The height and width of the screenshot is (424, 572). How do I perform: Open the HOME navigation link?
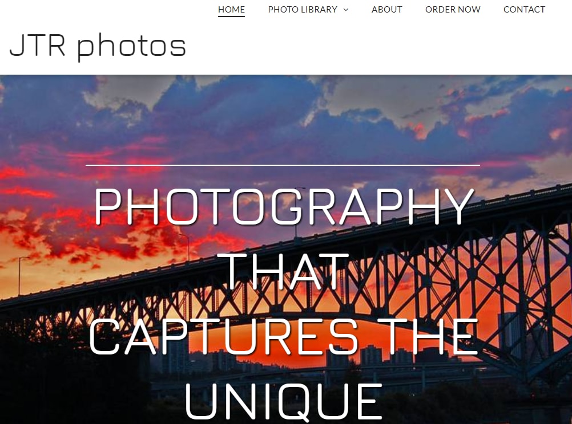[x=231, y=10]
